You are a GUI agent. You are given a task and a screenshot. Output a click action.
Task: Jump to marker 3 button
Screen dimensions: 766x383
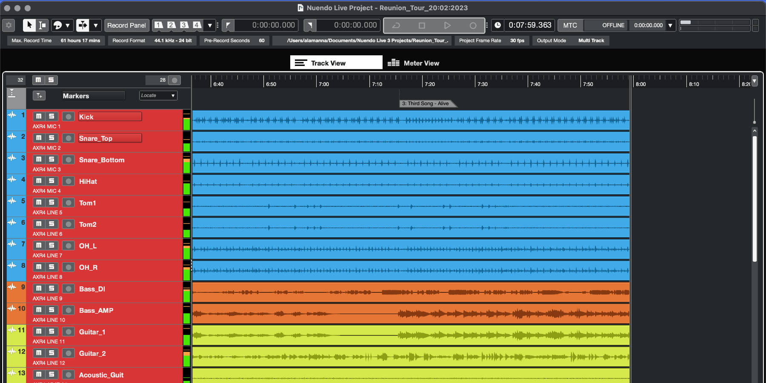[x=184, y=25]
